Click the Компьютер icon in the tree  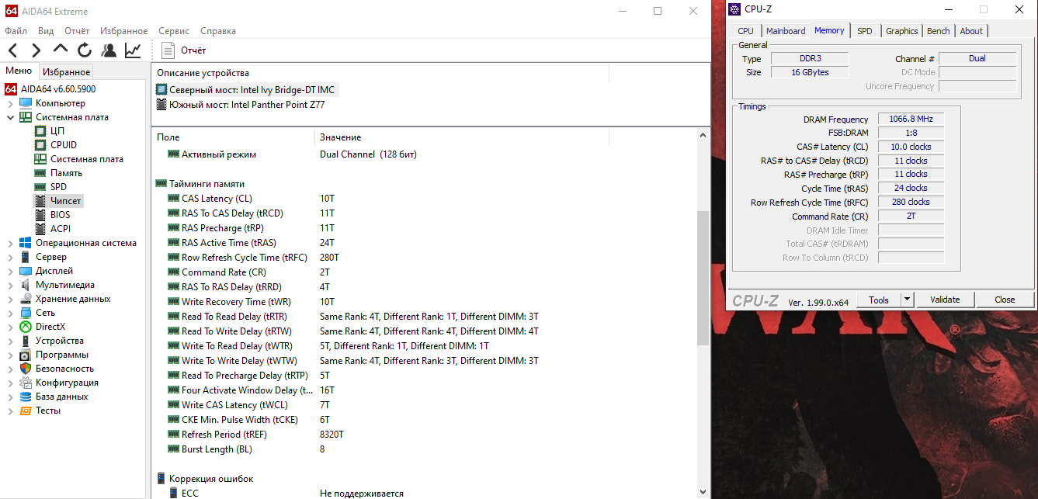tap(26, 103)
